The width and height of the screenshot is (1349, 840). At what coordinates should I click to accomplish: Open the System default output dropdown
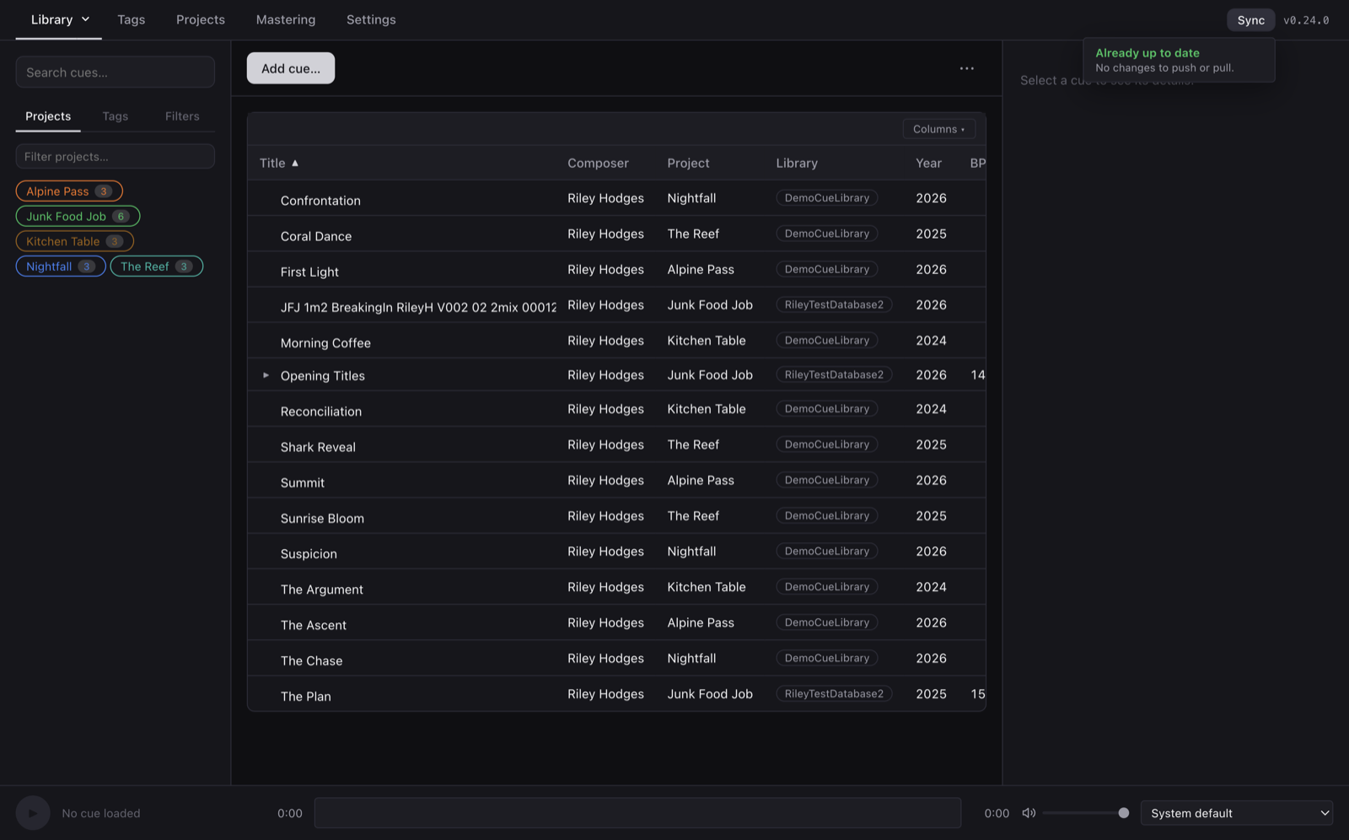pos(1237,813)
